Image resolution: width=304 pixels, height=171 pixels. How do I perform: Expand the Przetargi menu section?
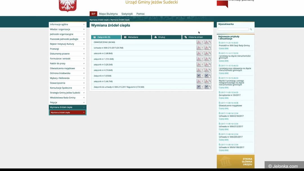click(x=84, y=49)
